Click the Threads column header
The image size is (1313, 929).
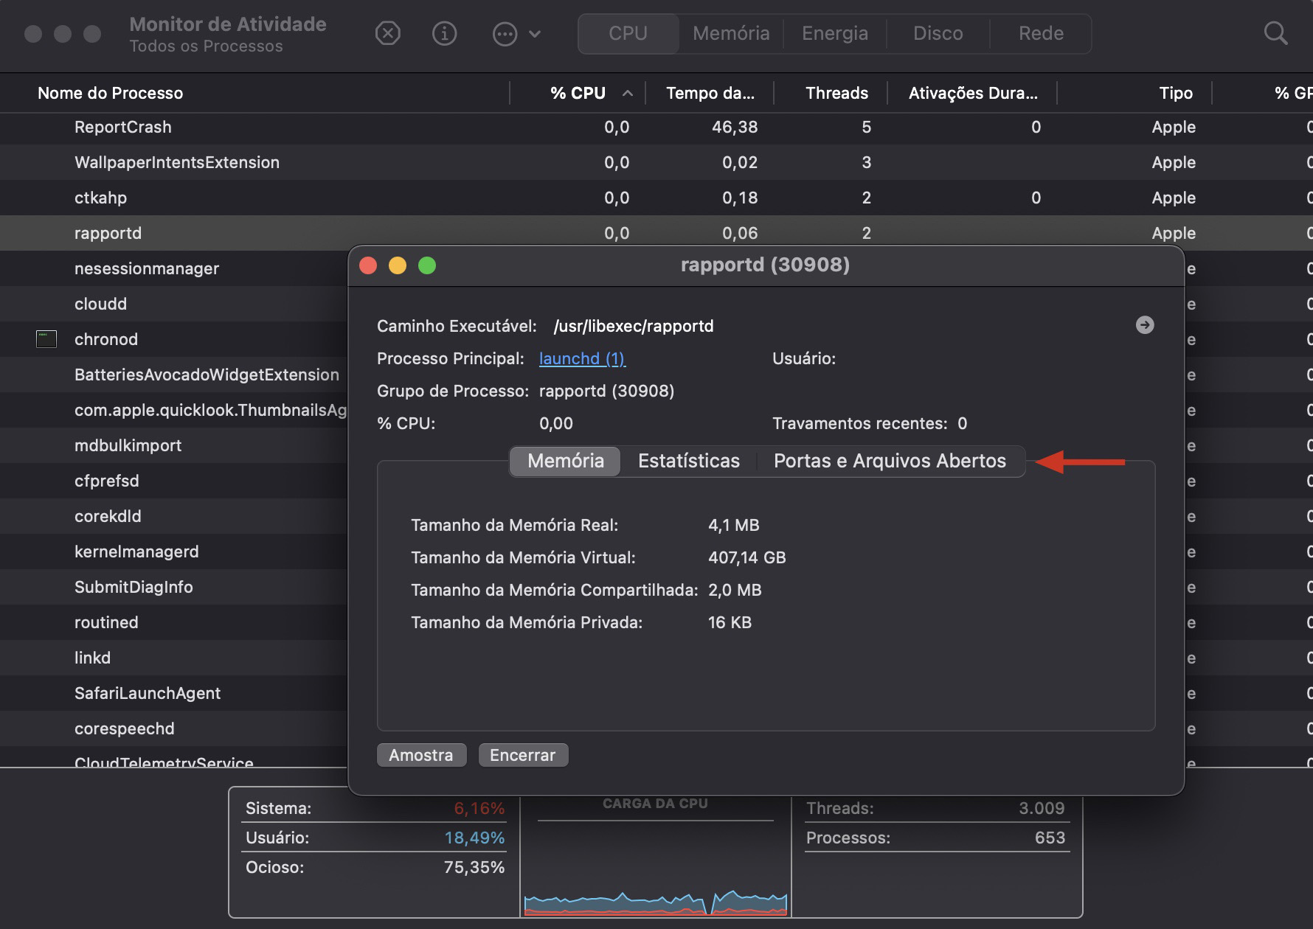(x=836, y=93)
